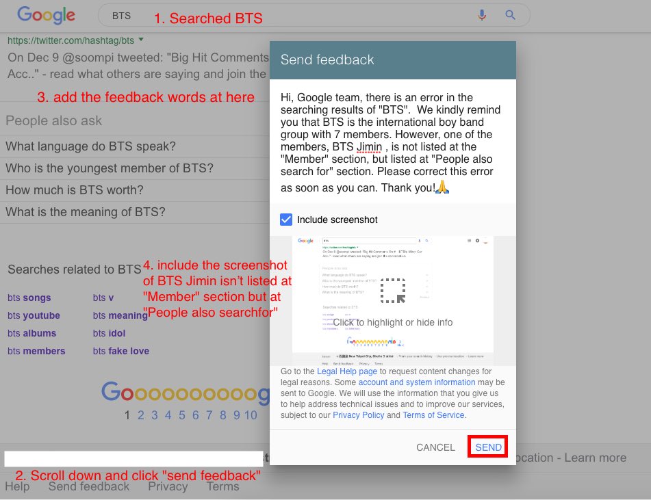Open the dropdown arrow beside the twitter.com URL

(x=141, y=40)
